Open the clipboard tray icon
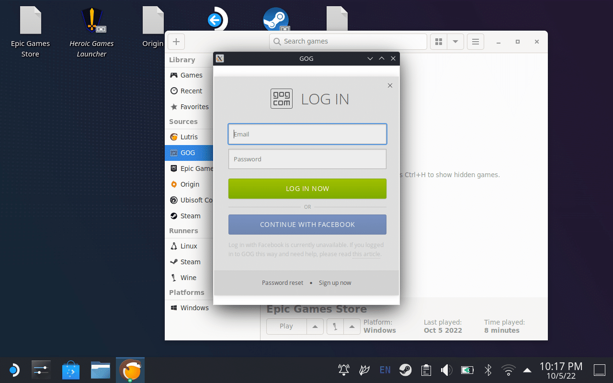 (426, 370)
